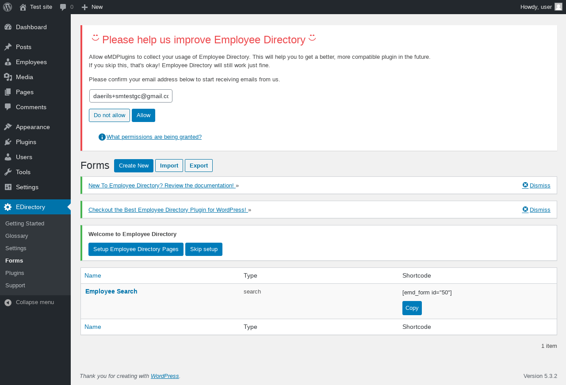Click the dismiss X icon on documentation notice
This screenshot has height=385, width=566.
pyautogui.click(x=525, y=185)
